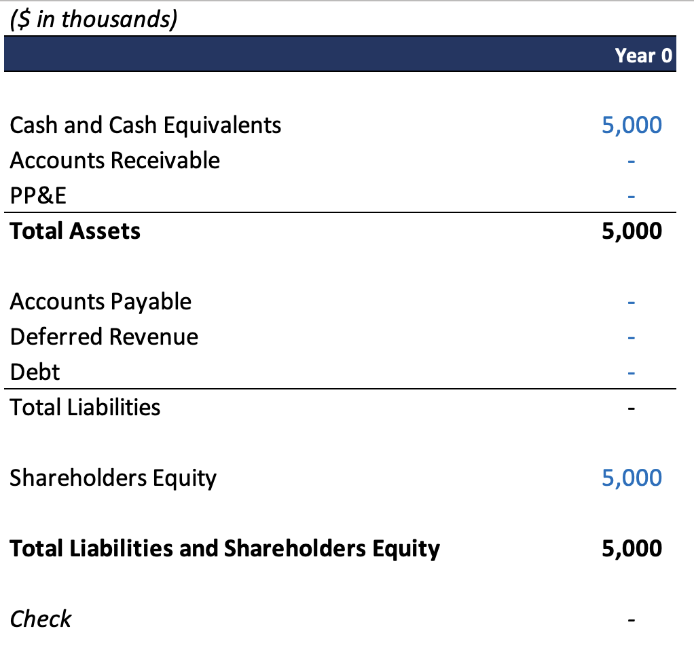The width and height of the screenshot is (694, 650).
Task: Select the Deferred Revenue dash value
Action: click(631, 338)
